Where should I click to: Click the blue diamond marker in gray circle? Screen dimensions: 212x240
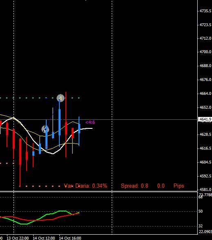coord(45,130)
